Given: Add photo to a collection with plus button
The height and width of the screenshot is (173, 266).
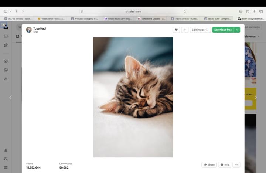Looking at the screenshot, I should pos(185,30).
